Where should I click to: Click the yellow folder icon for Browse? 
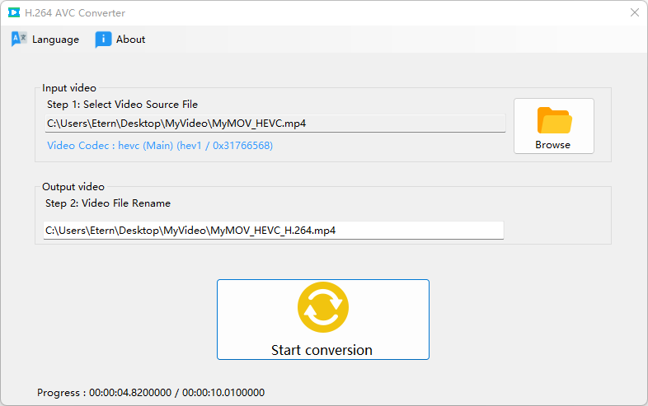pos(554,120)
